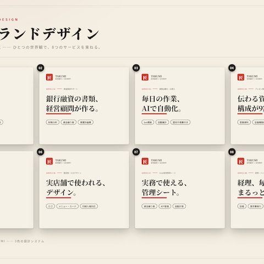The width and height of the screenshot is (264, 264).
Task: Click the red 匠 logo on card 08
Action: click(241, 161)
